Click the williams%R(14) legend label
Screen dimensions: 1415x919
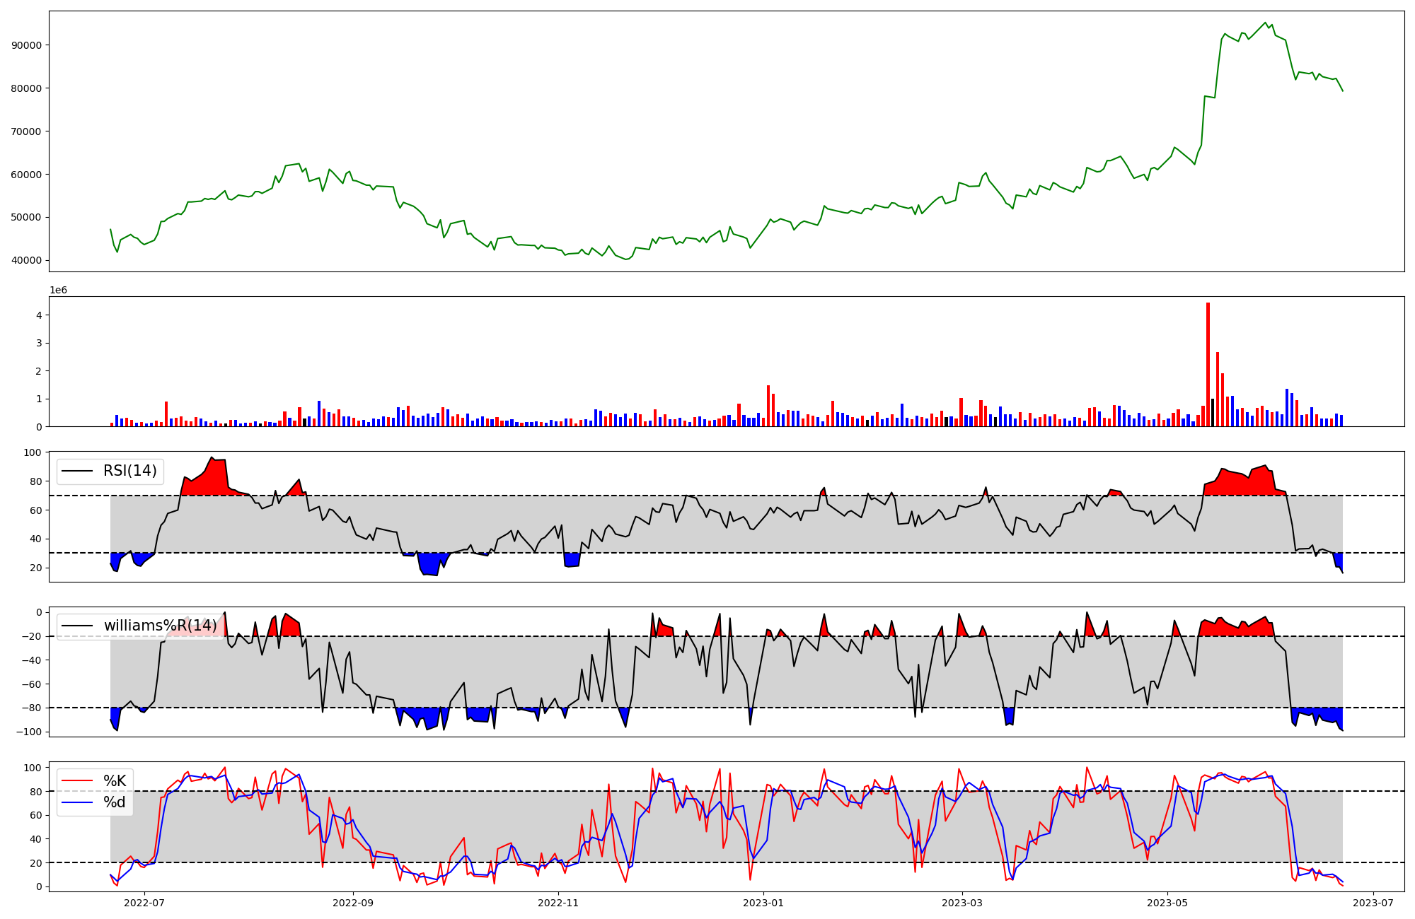click(161, 626)
